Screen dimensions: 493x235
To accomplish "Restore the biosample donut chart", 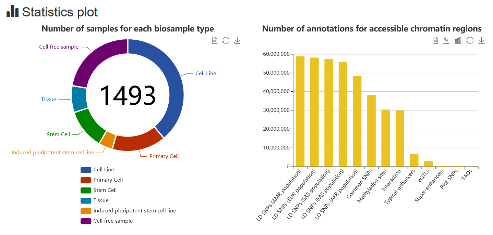I will click(x=226, y=41).
